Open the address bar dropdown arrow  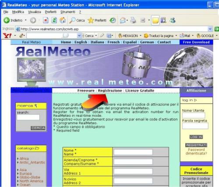(x=210, y=29)
